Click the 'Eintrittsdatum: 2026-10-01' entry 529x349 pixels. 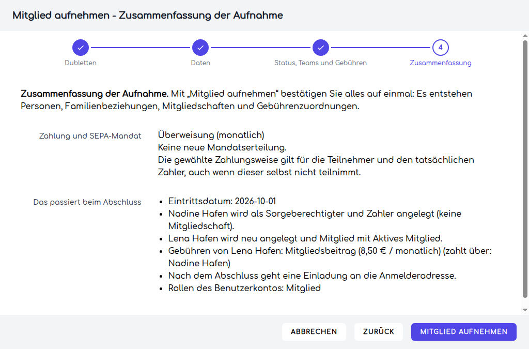(x=222, y=201)
